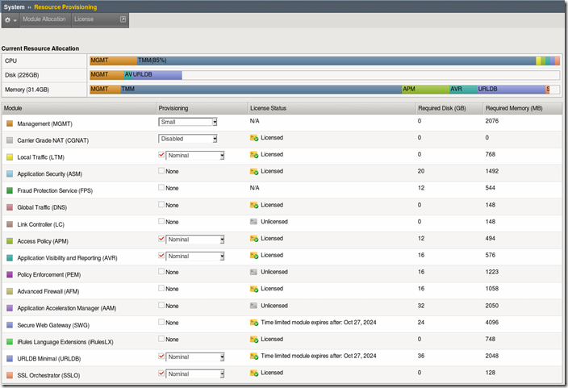568x388 pixels.
Task: Click the Licensed status icon for Local Traffic (LTM)
Action: coord(254,155)
